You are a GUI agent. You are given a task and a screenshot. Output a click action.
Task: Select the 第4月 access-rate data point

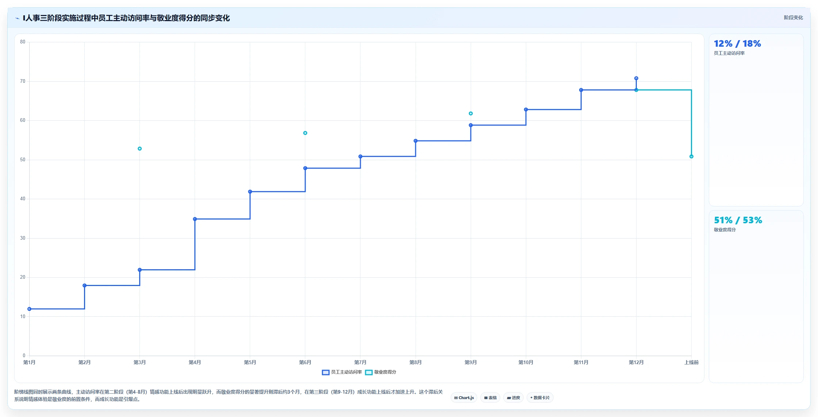(195, 219)
